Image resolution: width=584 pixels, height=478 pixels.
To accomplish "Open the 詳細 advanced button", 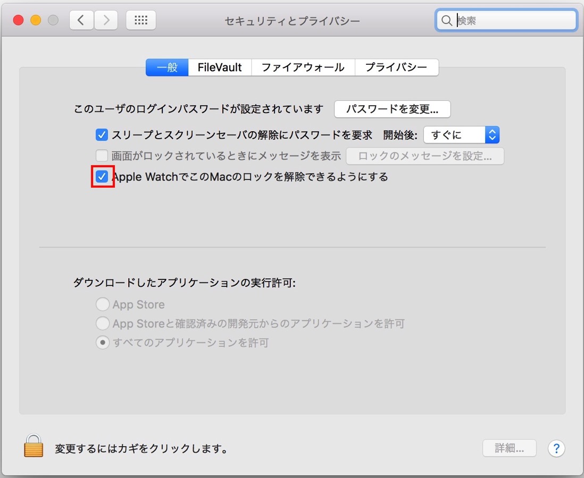I will click(509, 448).
